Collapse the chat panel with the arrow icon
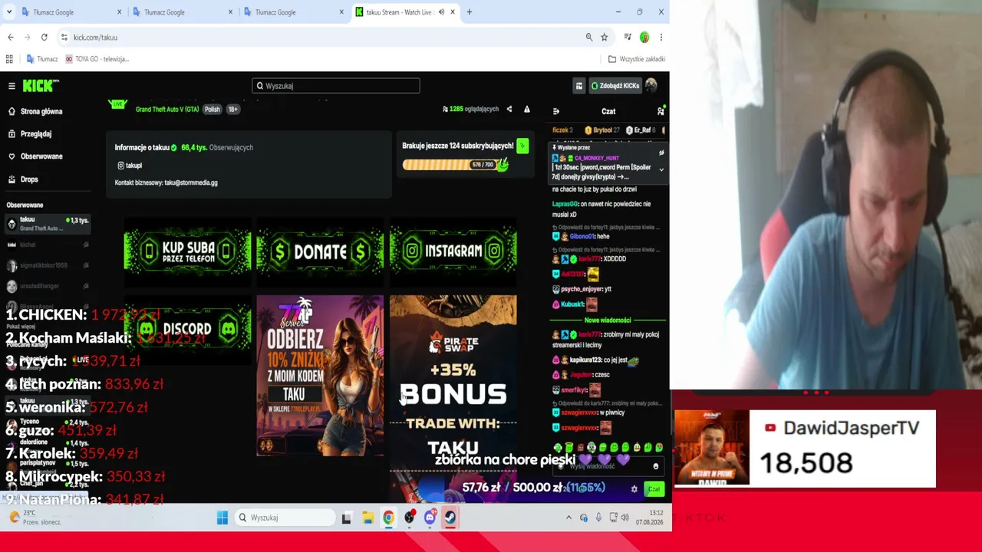The width and height of the screenshot is (982, 552). [556, 111]
